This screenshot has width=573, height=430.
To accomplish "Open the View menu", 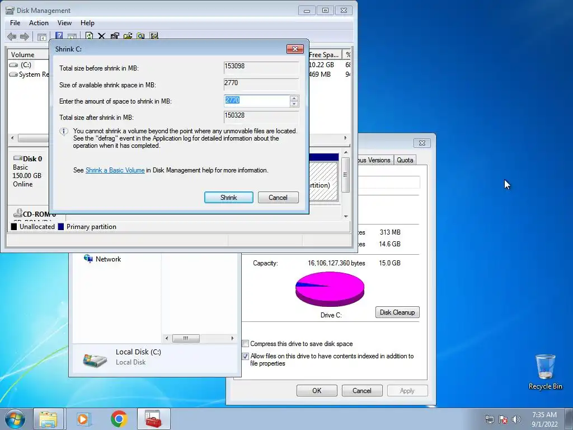I will pyautogui.click(x=64, y=22).
